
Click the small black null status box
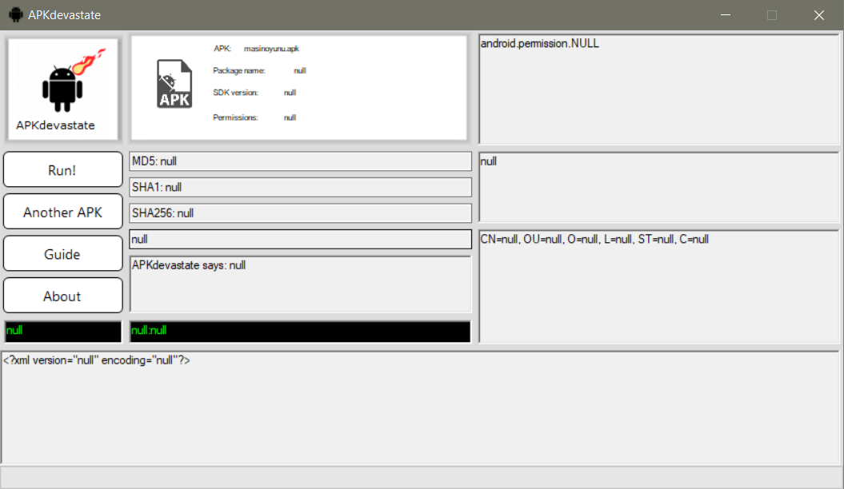pos(62,331)
